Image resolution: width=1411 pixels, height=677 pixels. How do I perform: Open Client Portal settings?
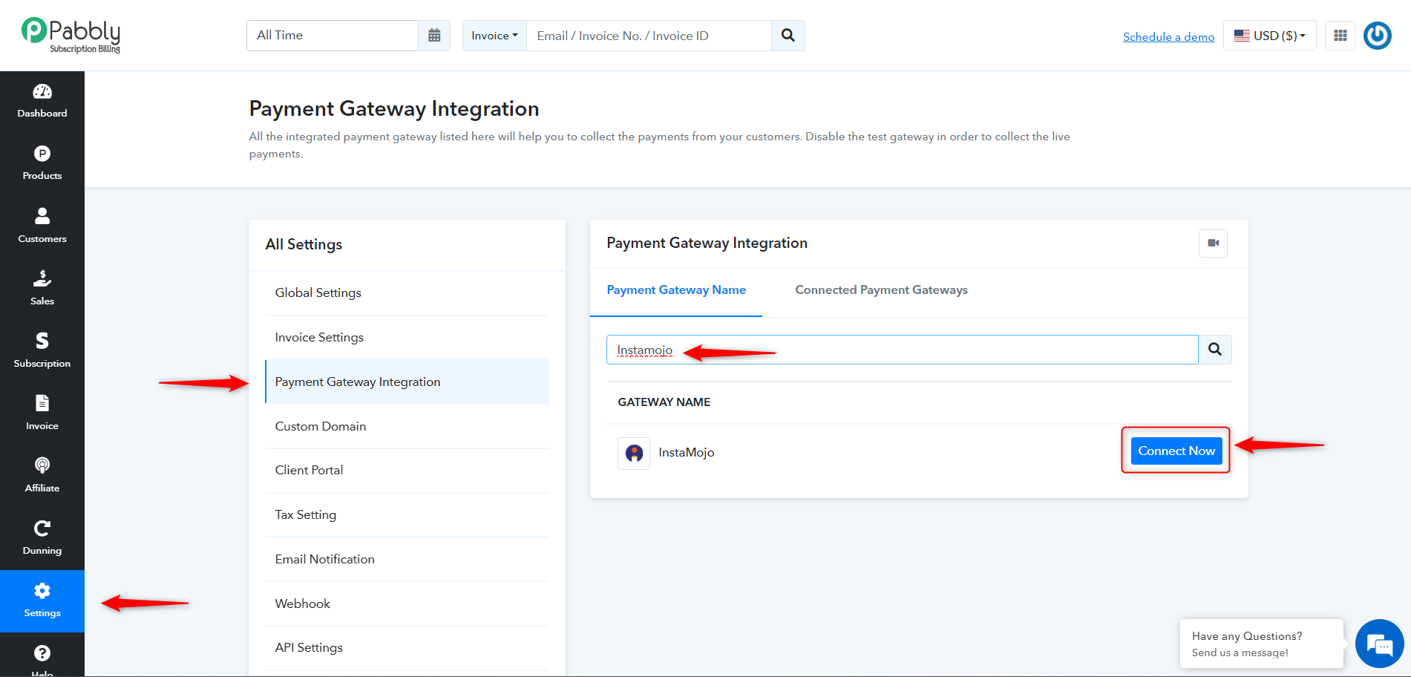coord(407,471)
